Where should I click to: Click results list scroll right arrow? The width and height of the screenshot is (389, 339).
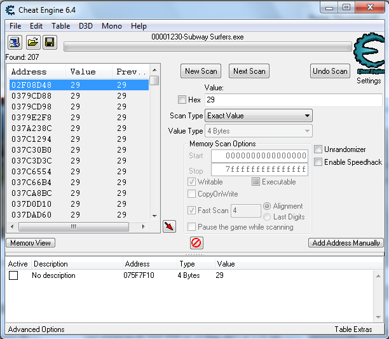pyautogui.click(x=143, y=226)
